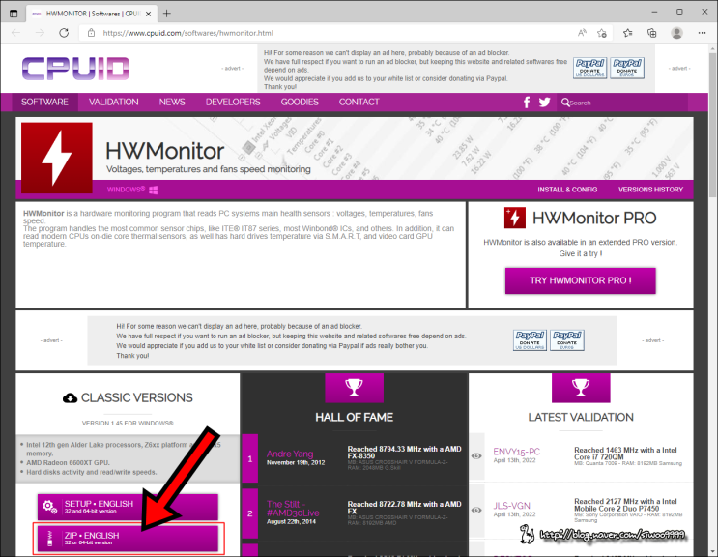Open JLS-VGN validation link

coord(511,506)
